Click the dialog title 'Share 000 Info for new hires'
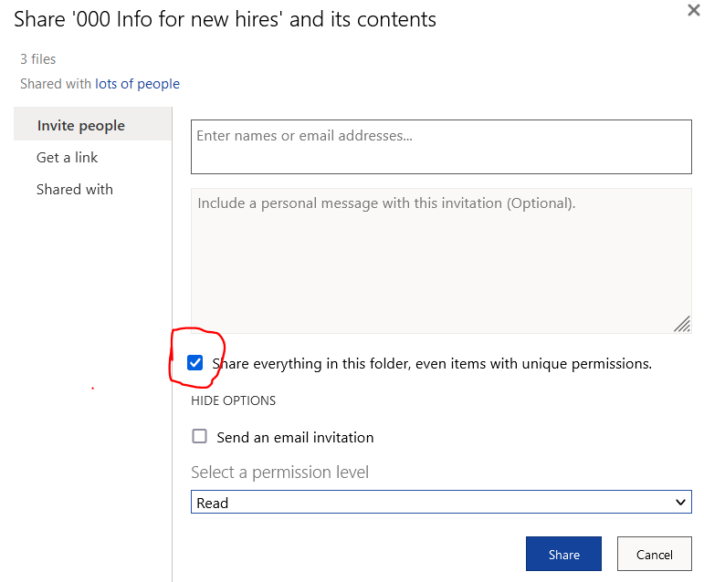The image size is (704, 582). coord(225,19)
